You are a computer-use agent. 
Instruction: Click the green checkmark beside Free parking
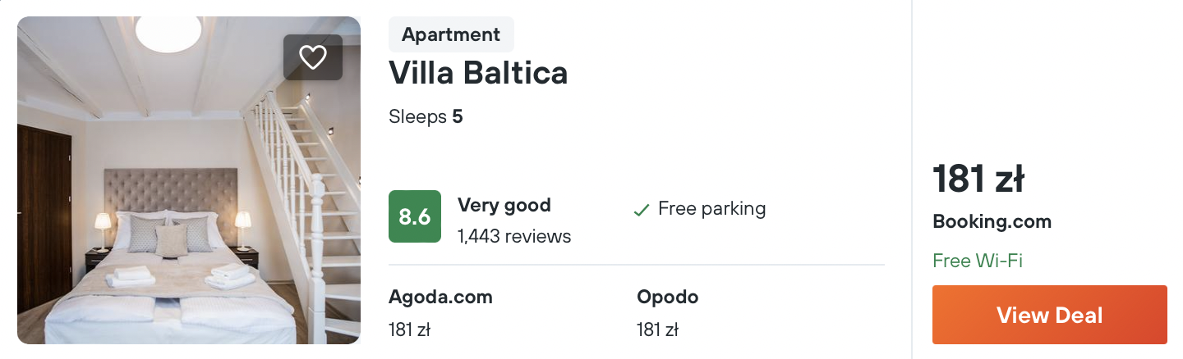(x=642, y=210)
